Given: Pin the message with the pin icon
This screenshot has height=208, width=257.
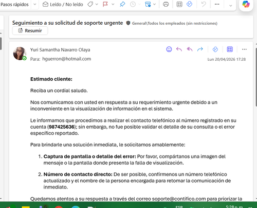Looking at the screenshot, I should pyautogui.click(x=122, y=4).
